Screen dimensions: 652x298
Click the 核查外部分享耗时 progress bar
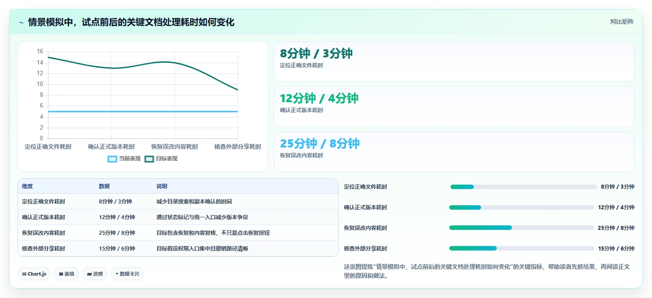click(522, 248)
